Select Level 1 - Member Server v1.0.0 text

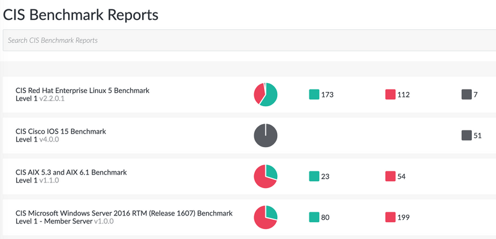click(x=64, y=221)
